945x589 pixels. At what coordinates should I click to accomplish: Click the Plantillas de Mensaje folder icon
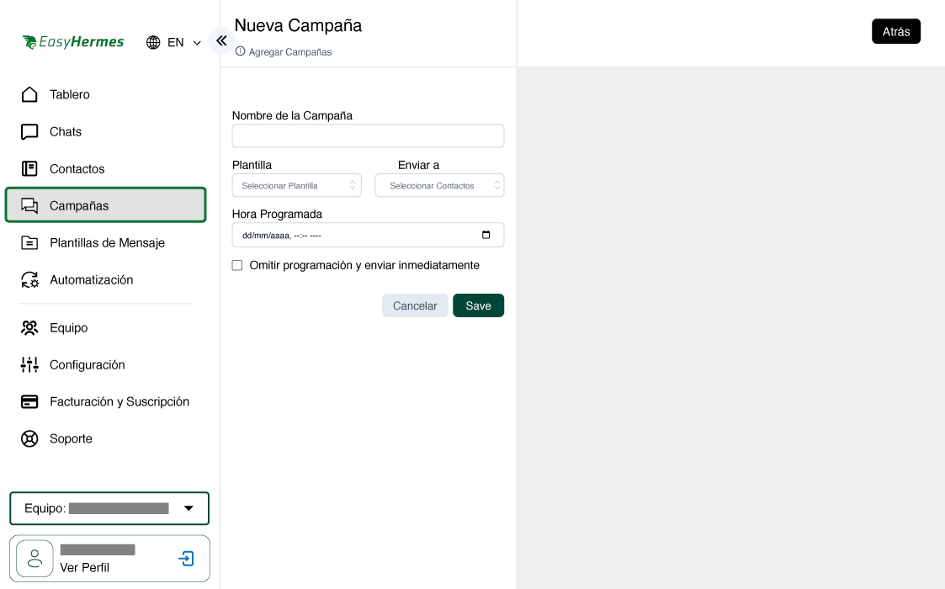(x=29, y=243)
